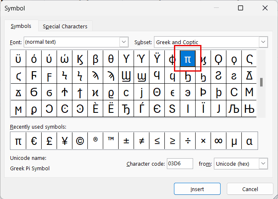
Task: Expand the Subset dropdown
Action: 263,42
